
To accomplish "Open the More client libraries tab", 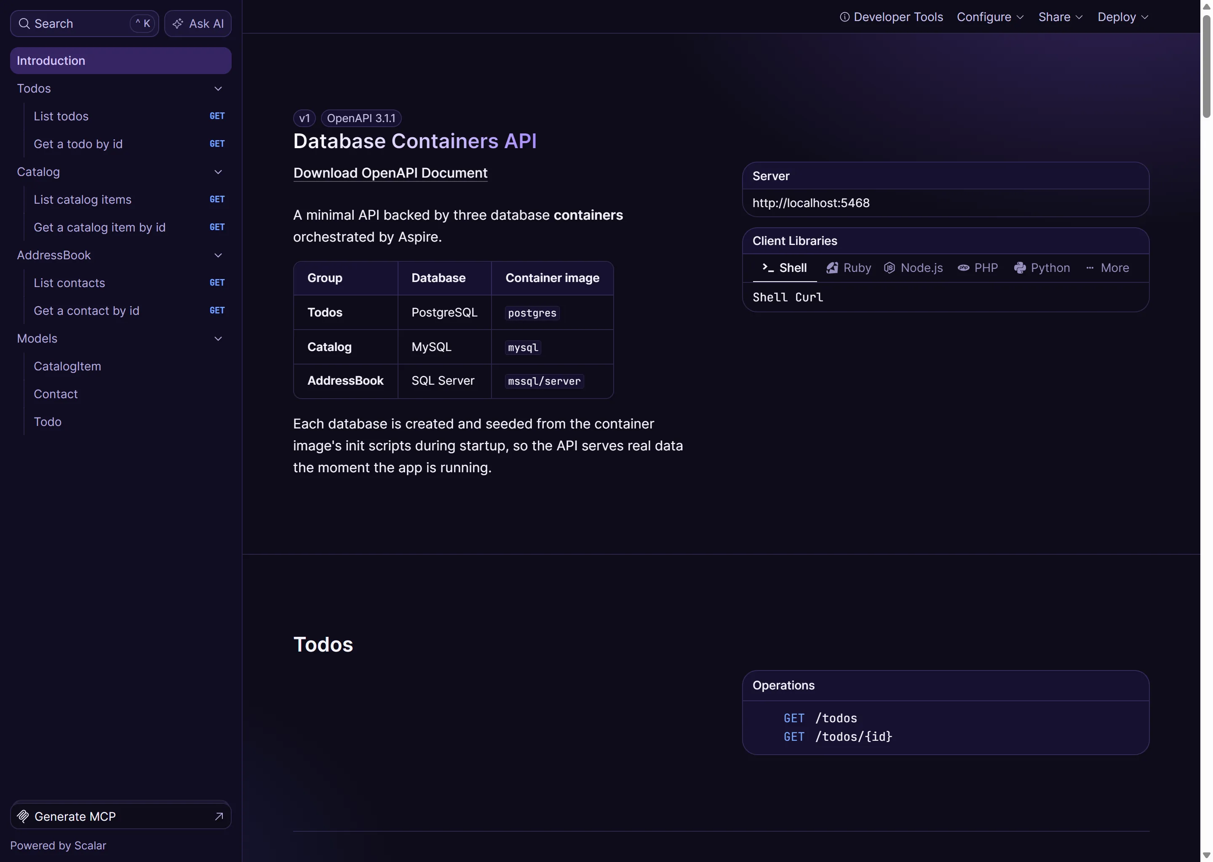I will tap(1107, 268).
